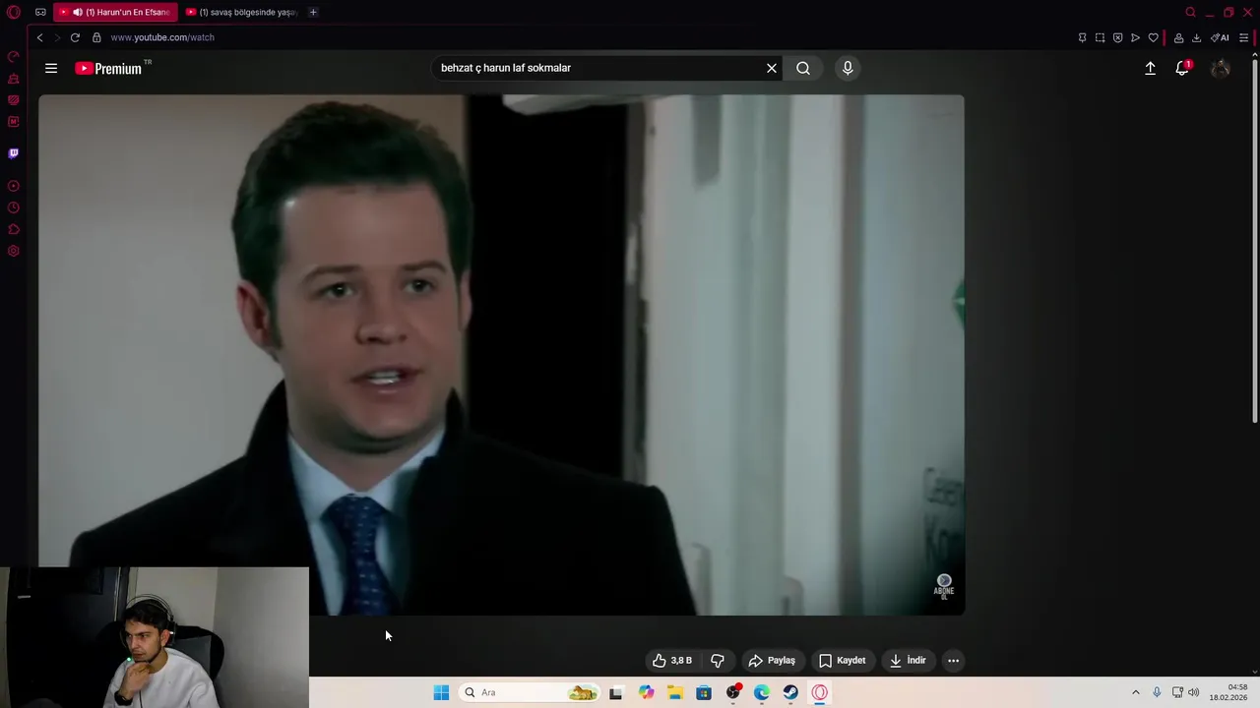This screenshot has height=708, width=1260.
Task: Open Task View on the taskbar
Action: (x=616, y=692)
